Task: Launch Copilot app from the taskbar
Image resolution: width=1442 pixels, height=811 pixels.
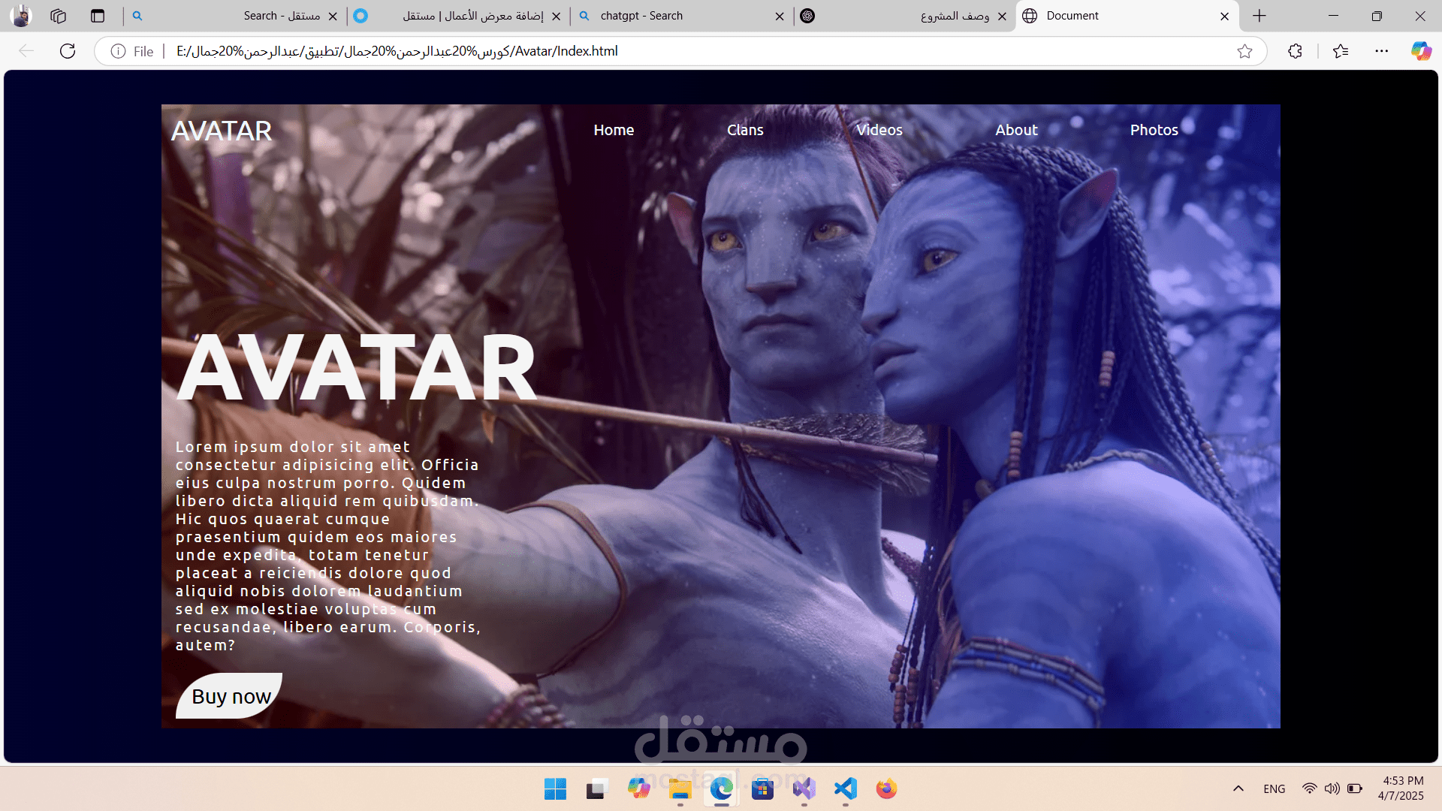Action: tap(638, 789)
